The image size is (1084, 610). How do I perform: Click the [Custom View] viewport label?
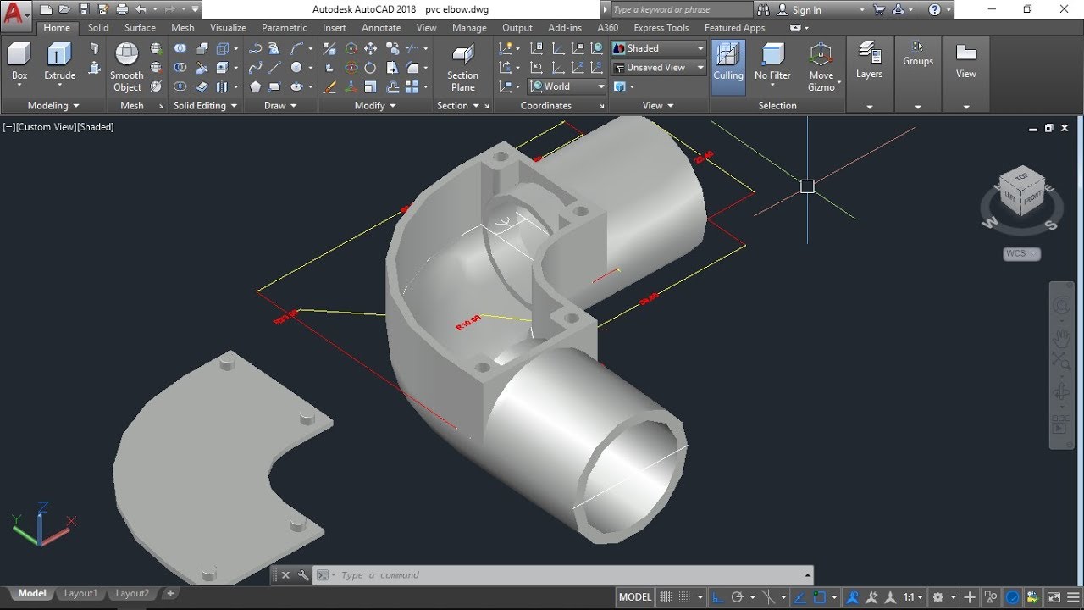click(46, 127)
